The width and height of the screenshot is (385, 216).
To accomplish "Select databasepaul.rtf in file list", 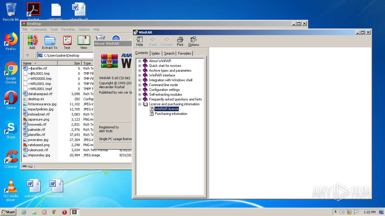I will pyautogui.click(x=40, y=94).
